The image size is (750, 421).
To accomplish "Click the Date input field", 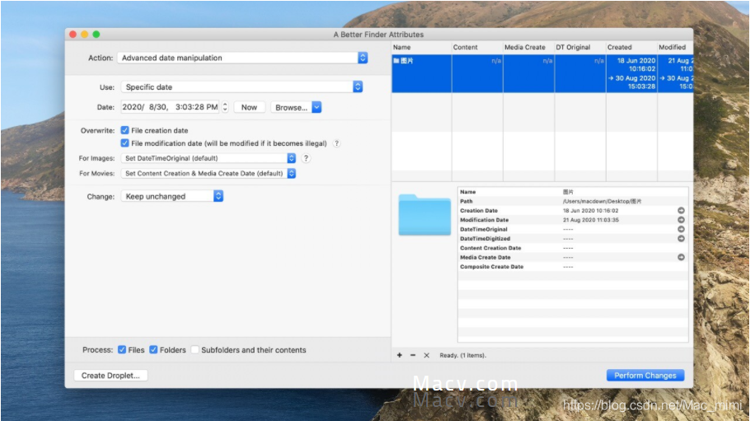I will [171, 107].
